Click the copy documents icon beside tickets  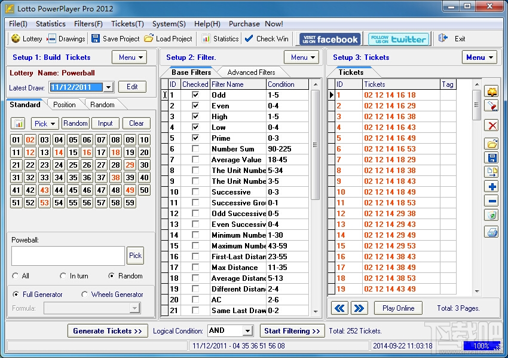pyautogui.click(x=492, y=172)
